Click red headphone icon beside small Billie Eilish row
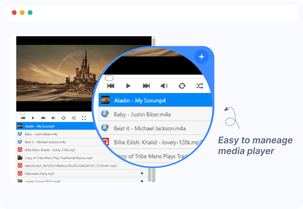This screenshot has width=303, height=209. coord(20,150)
